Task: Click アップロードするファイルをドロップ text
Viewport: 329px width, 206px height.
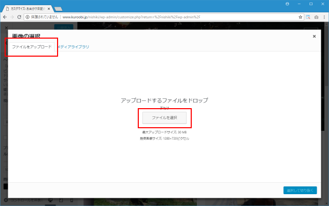Action: [164, 100]
